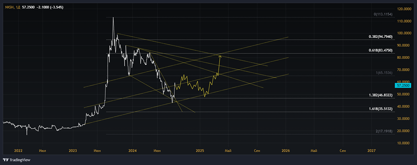
Task: Click the 2027 label on time axis
Action: [371, 151]
